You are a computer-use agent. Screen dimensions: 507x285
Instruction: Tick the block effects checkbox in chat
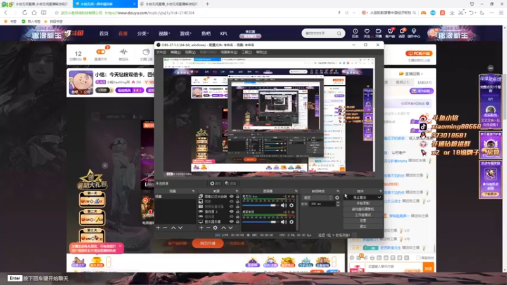[x=418, y=258]
